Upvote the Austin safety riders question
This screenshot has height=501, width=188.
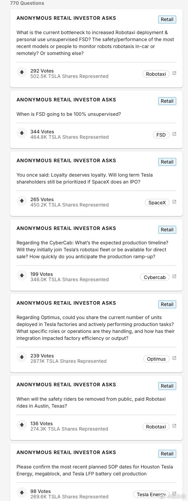tap(22, 425)
